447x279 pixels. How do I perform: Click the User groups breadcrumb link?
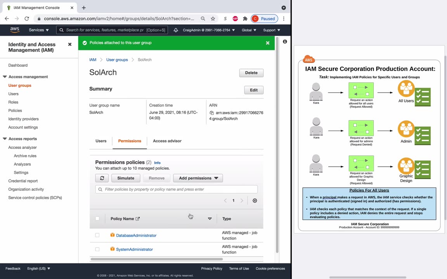tap(117, 60)
